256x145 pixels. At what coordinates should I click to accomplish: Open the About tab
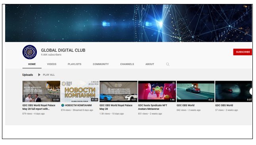pos(150,64)
